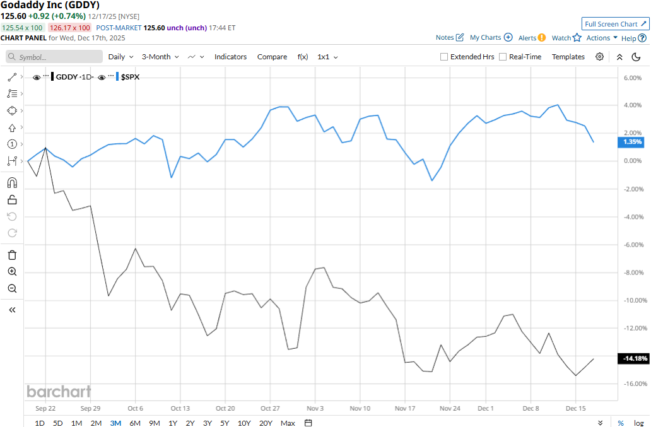The image size is (651, 427).
Task: Delete drawings with trash icon
Action: [12, 255]
